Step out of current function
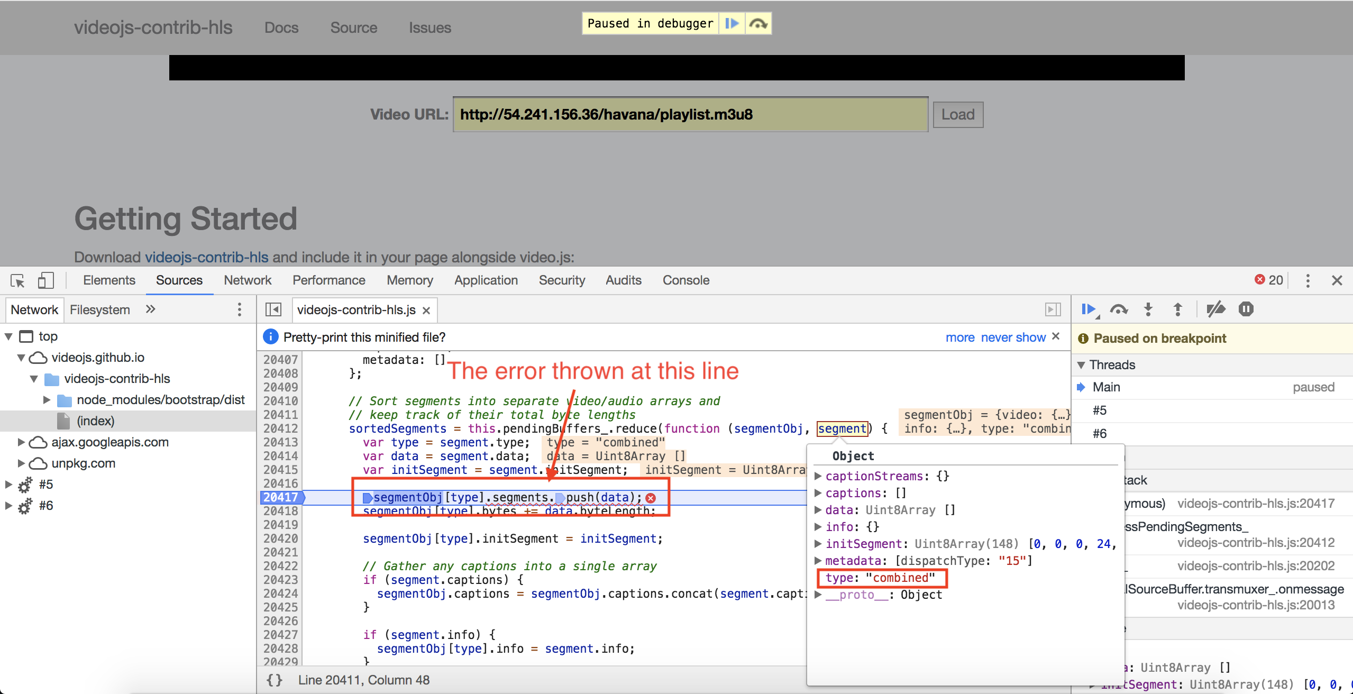This screenshot has height=694, width=1353. [x=1177, y=309]
